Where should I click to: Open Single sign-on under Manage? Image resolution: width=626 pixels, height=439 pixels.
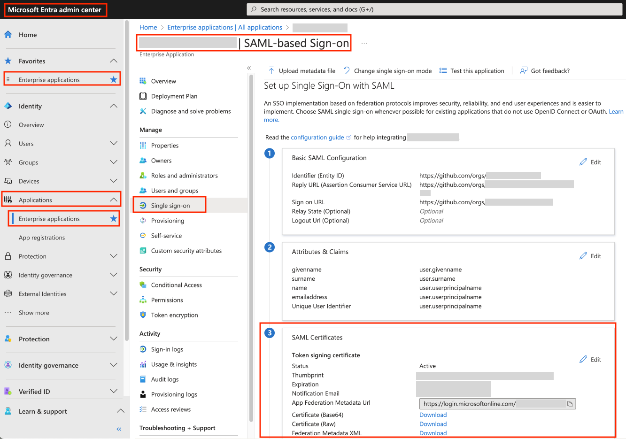(x=170, y=205)
